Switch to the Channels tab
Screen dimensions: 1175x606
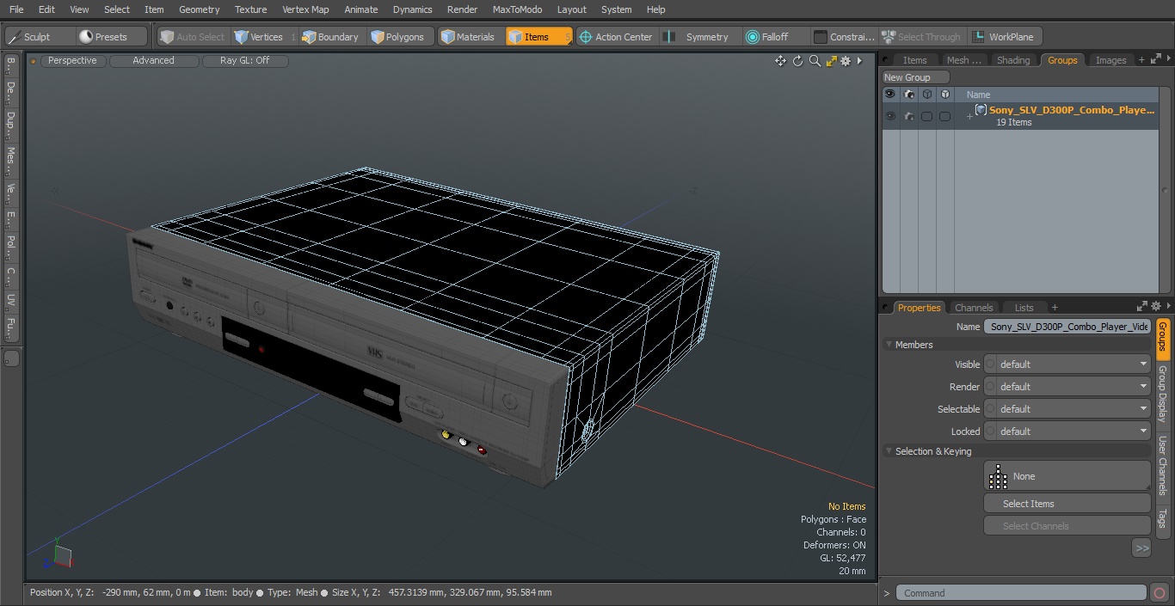pos(974,308)
